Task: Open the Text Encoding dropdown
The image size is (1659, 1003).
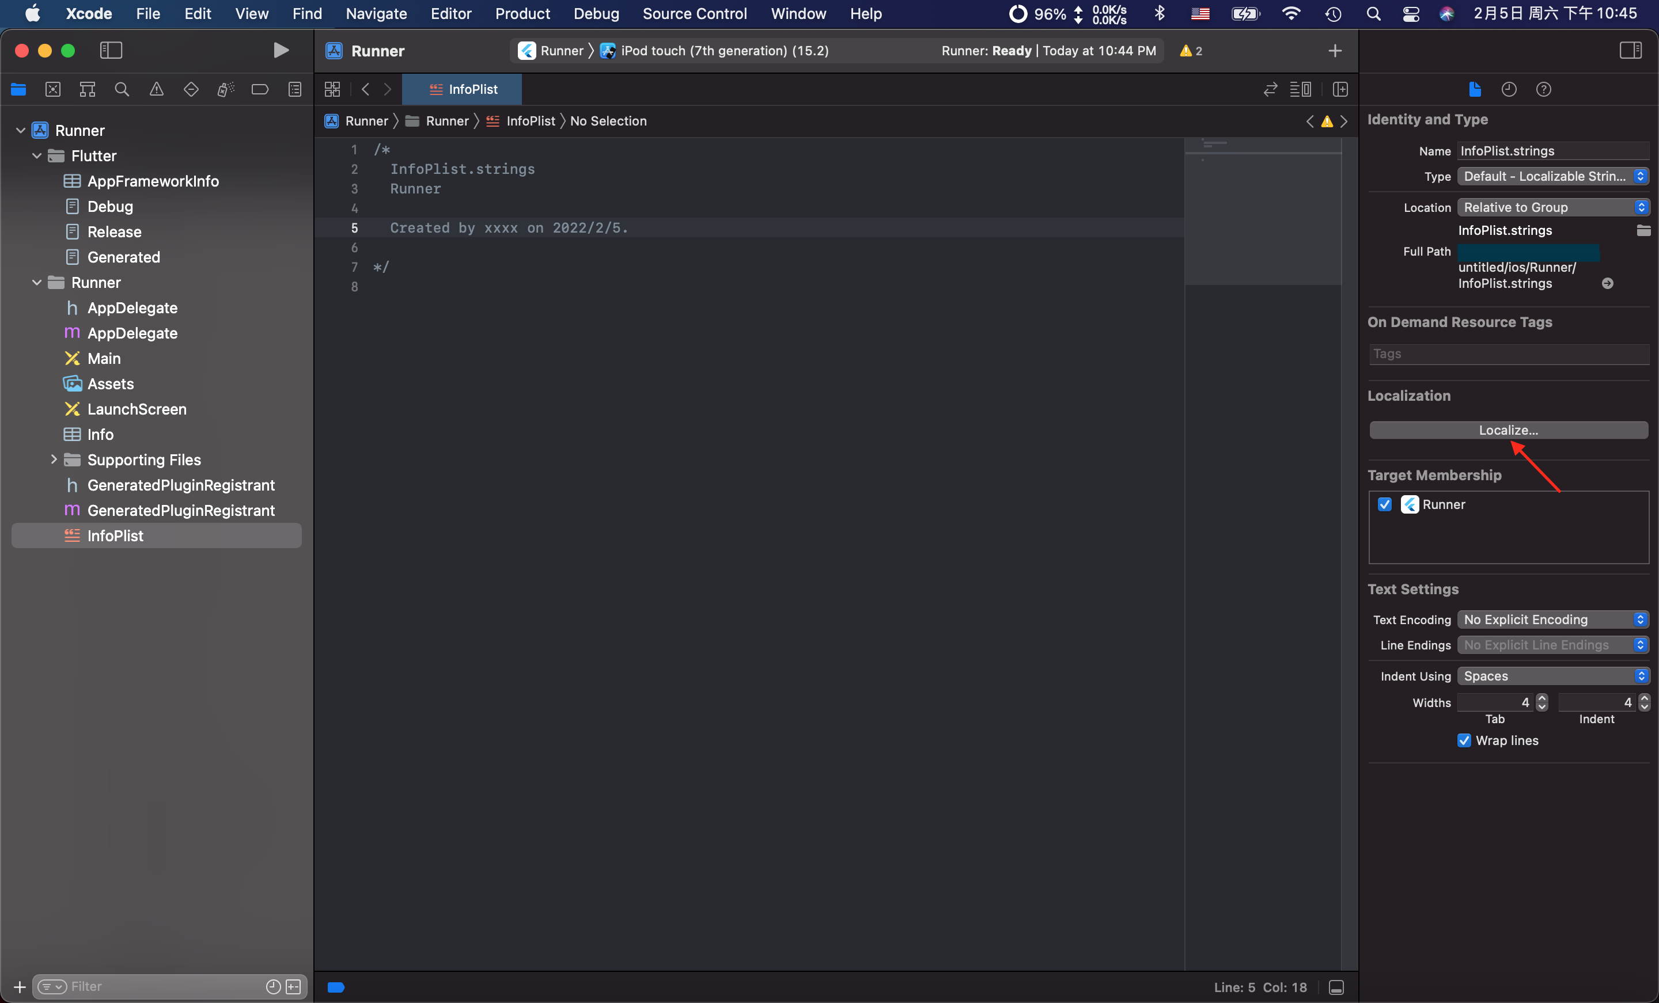Action: (x=1553, y=620)
